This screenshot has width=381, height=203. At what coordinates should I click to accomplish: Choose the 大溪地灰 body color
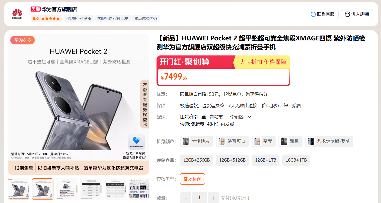[196, 141]
